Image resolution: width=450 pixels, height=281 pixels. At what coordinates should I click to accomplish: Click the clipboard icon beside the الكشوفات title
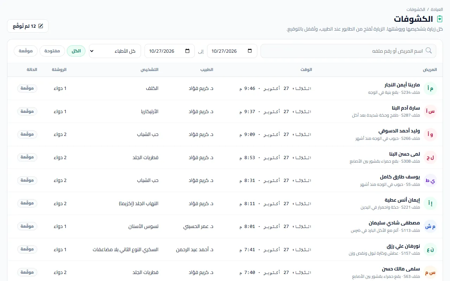(439, 19)
